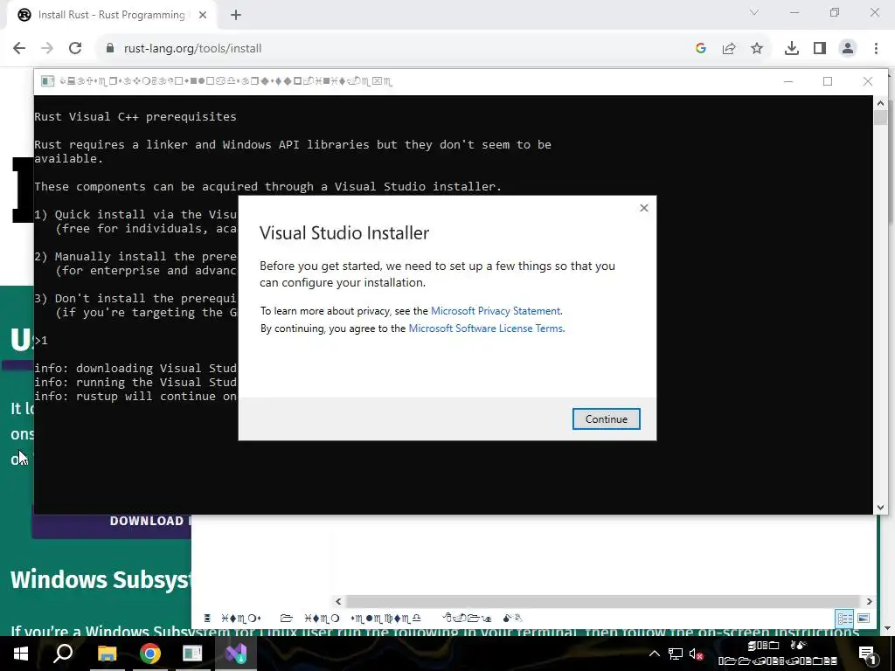Screen dimensions: 895x671
Task: Open the Microsoft Software License Terms link
Action: 486,329
